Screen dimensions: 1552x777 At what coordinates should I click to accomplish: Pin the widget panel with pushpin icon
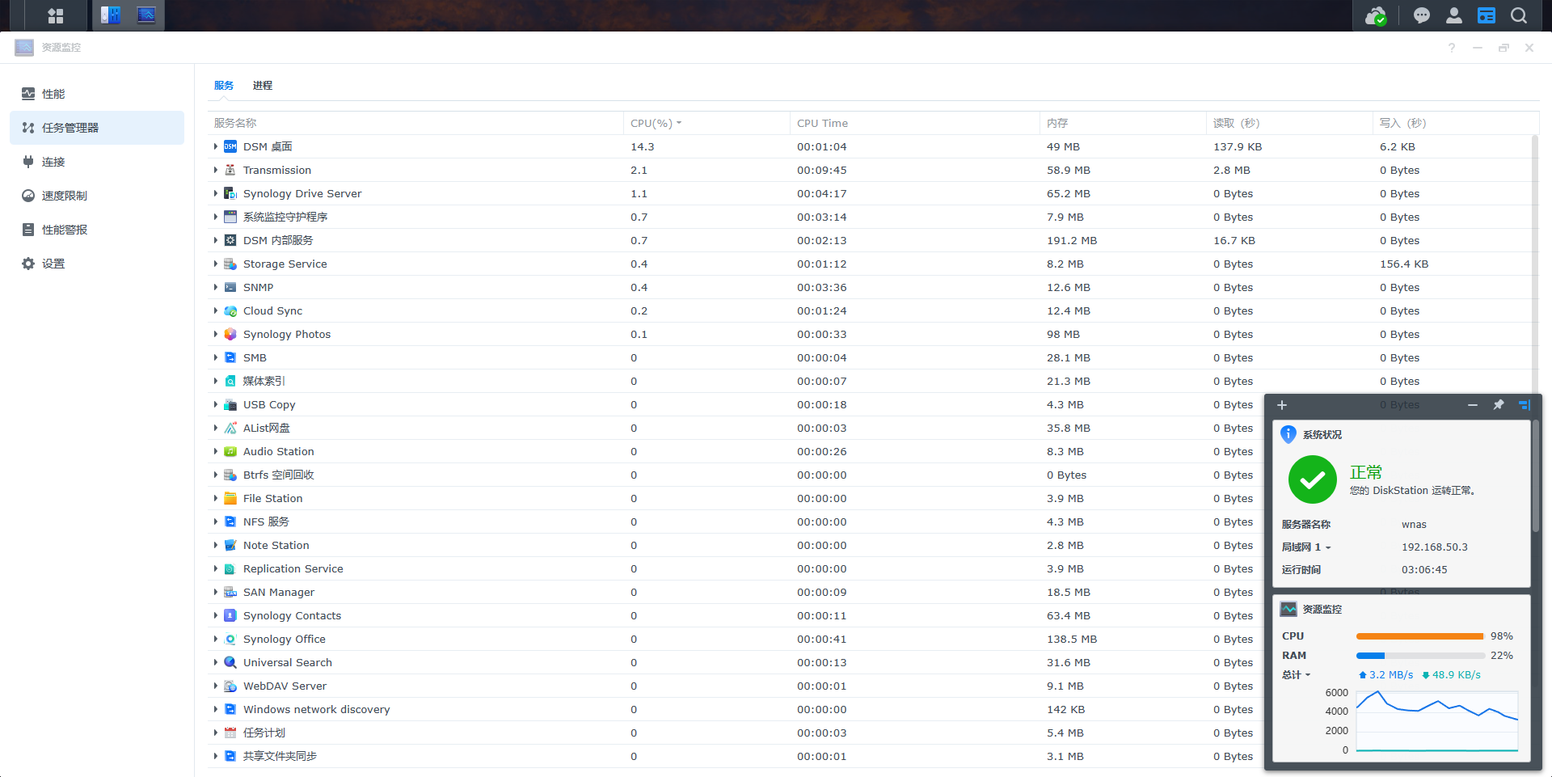pos(1498,405)
